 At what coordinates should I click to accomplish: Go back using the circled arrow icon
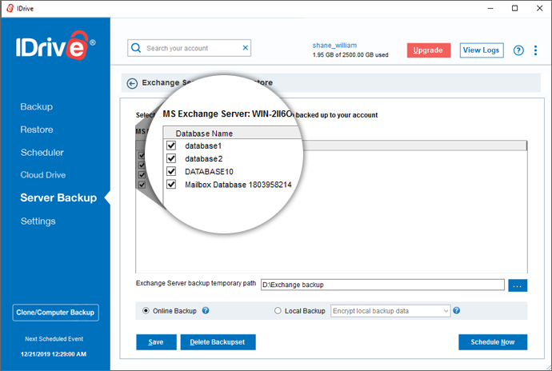click(132, 83)
